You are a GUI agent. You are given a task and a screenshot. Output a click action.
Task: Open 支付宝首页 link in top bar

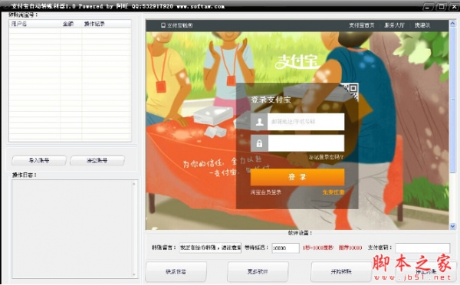coord(361,25)
